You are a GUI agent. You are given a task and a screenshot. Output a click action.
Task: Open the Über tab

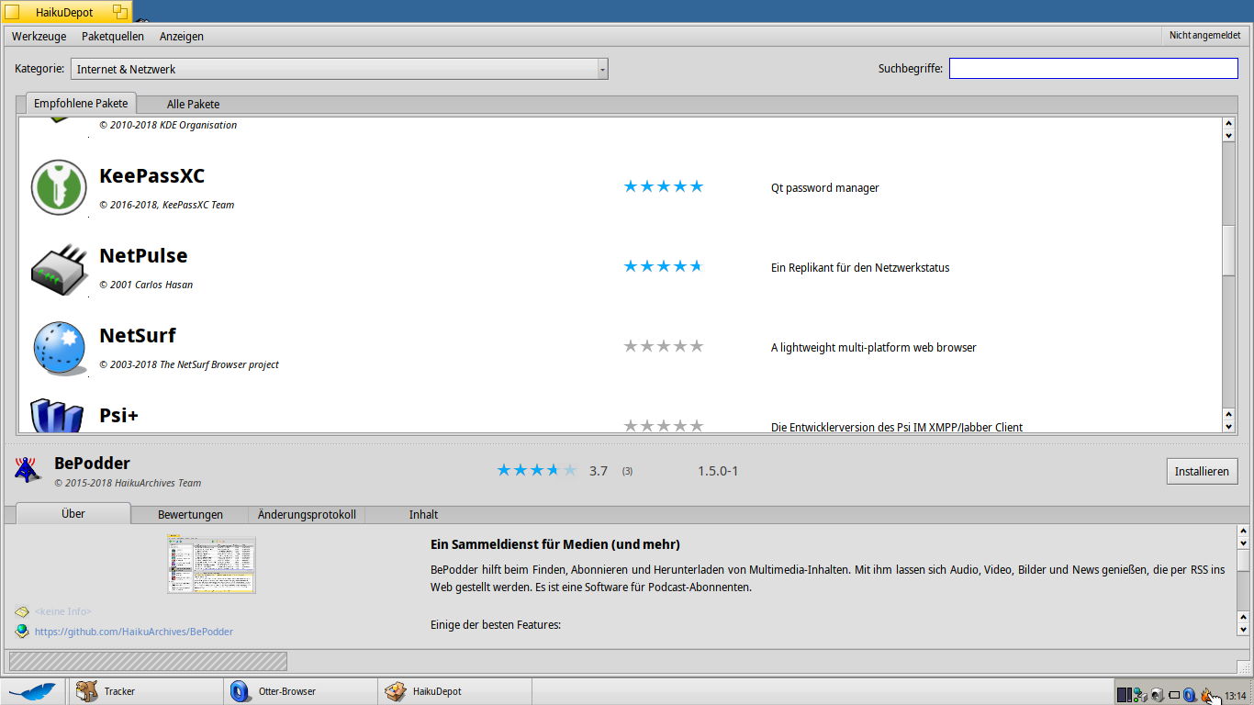(73, 514)
